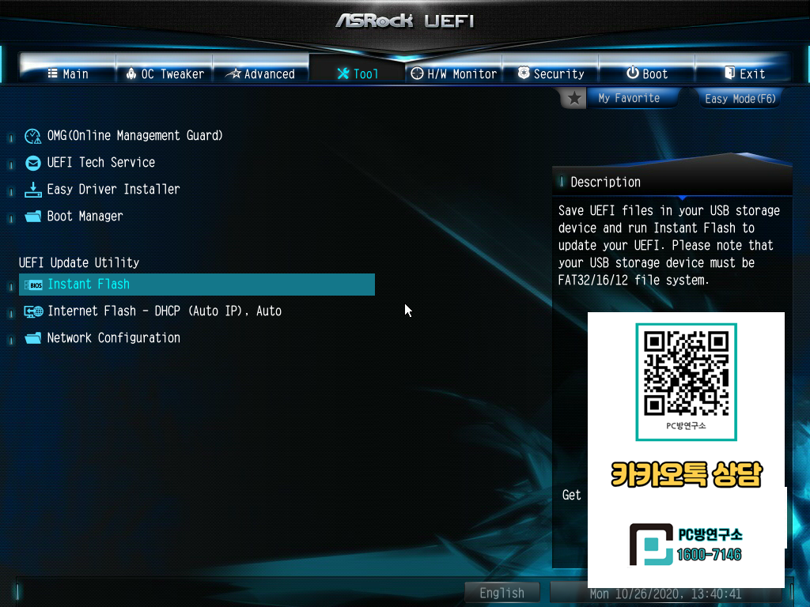
Task: Click the Instant Flash BIOS icon
Action: (33, 285)
